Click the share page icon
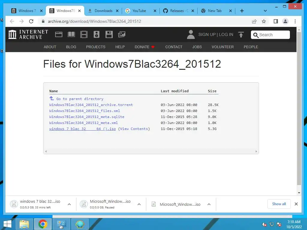 coord(254,21)
